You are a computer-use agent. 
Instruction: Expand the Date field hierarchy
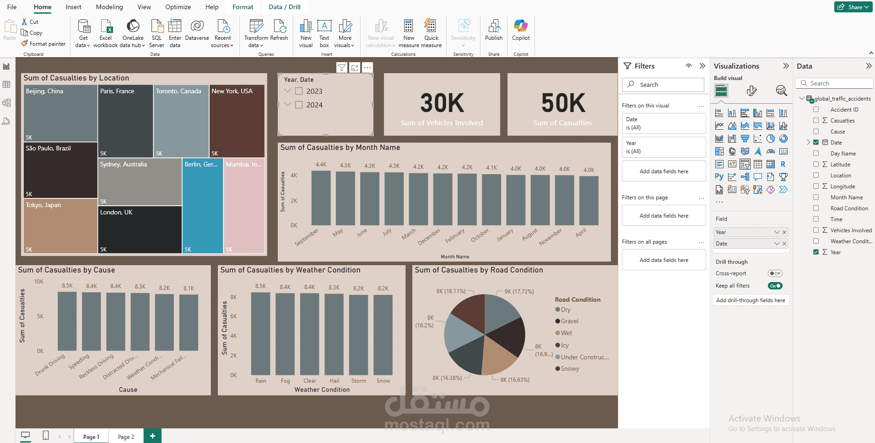point(808,142)
